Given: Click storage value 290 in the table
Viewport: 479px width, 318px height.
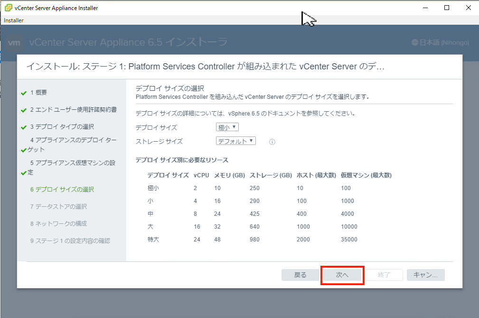Looking at the screenshot, I should point(254,201).
